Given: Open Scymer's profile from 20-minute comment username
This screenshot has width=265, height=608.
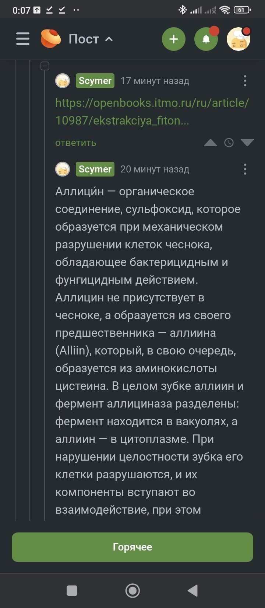Looking at the screenshot, I should [95, 169].
